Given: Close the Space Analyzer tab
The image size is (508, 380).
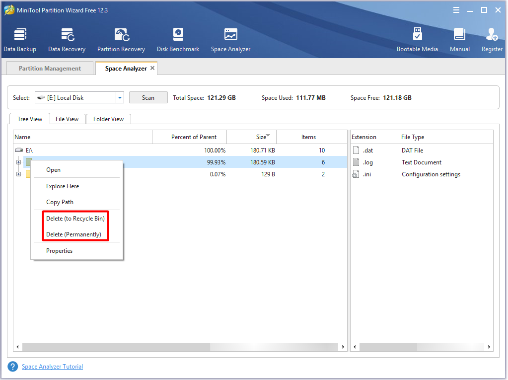Looking at the screenshot, I should point(152,68).
